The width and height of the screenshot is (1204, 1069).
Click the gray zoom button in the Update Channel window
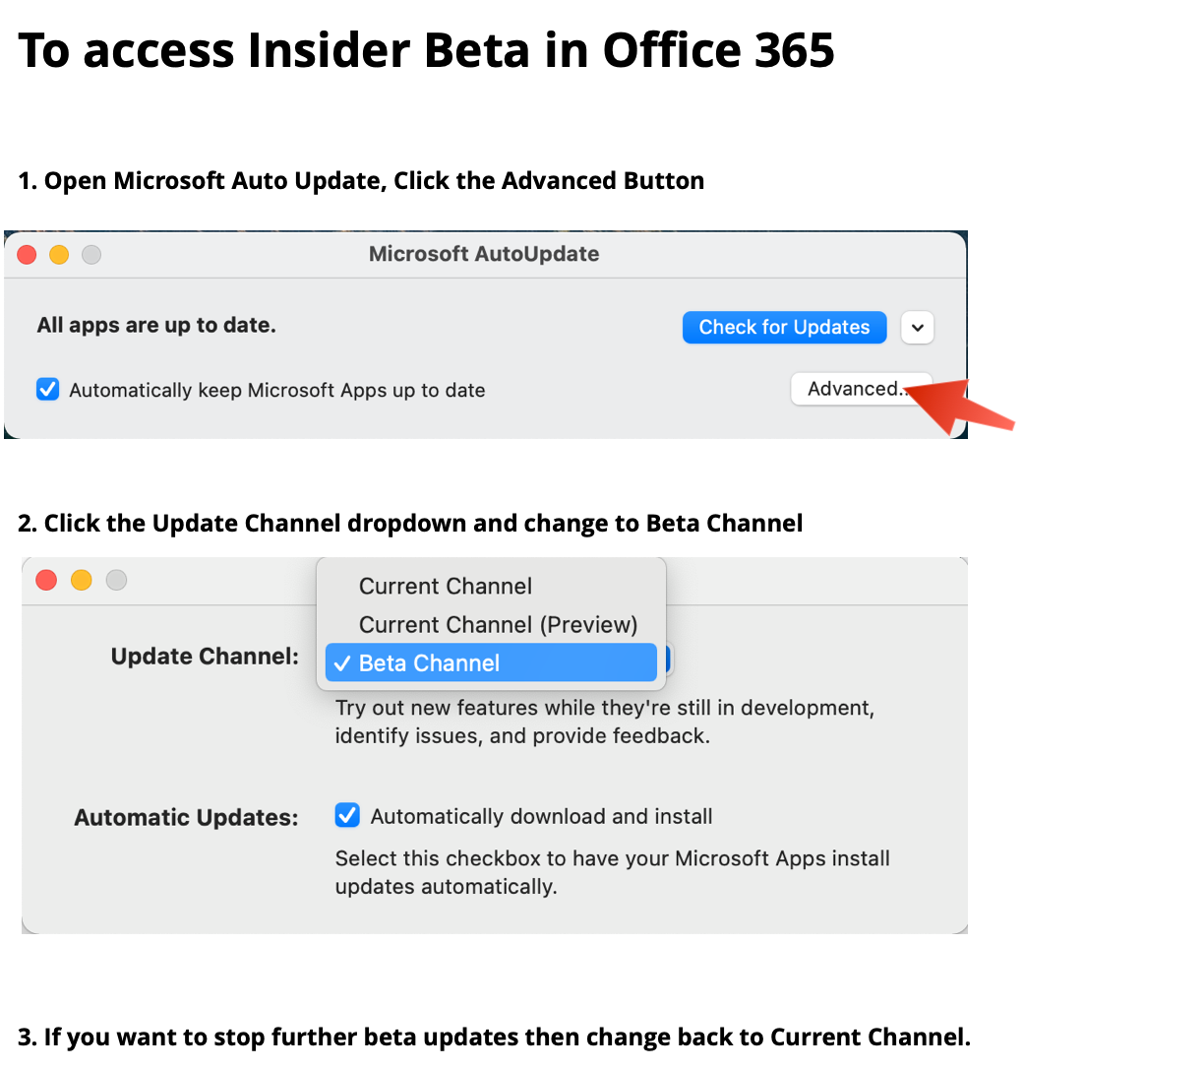tap(117, 580)
